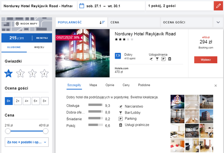Click the popularity sort order icon
224x153 pixels.
click(102, 22)
